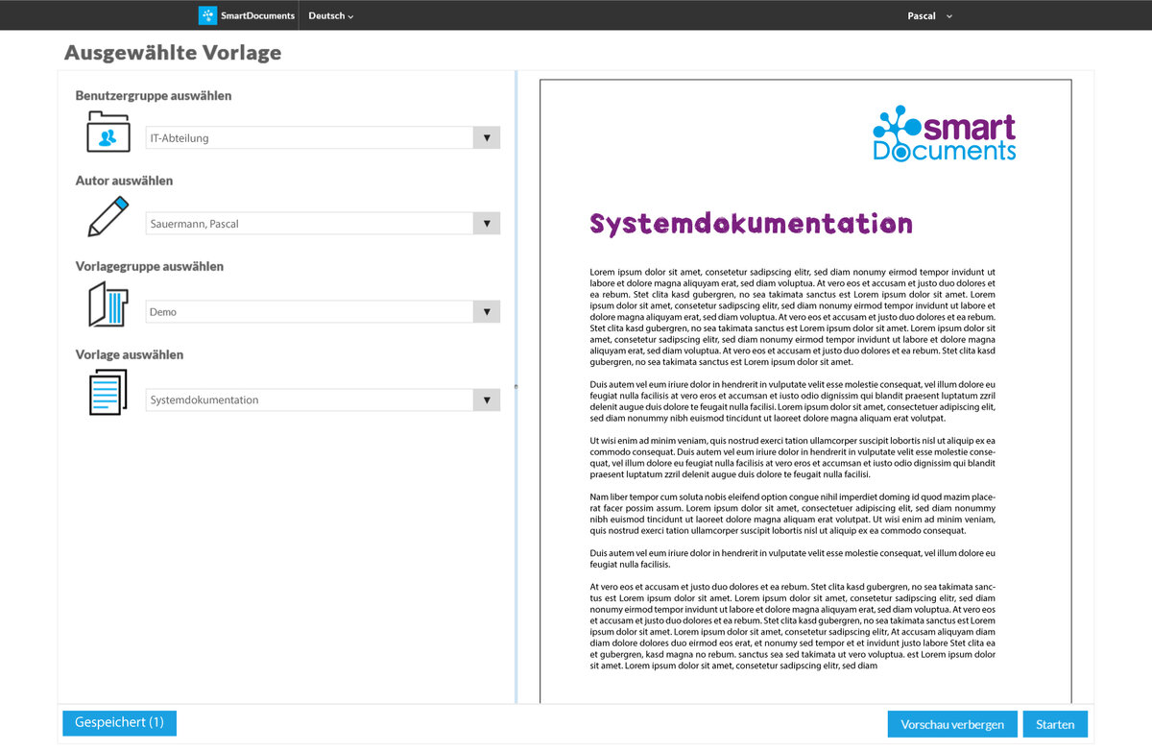Click the vertical panel splitter bar
The image size is (1152, 751).
(x=516, y=386)
